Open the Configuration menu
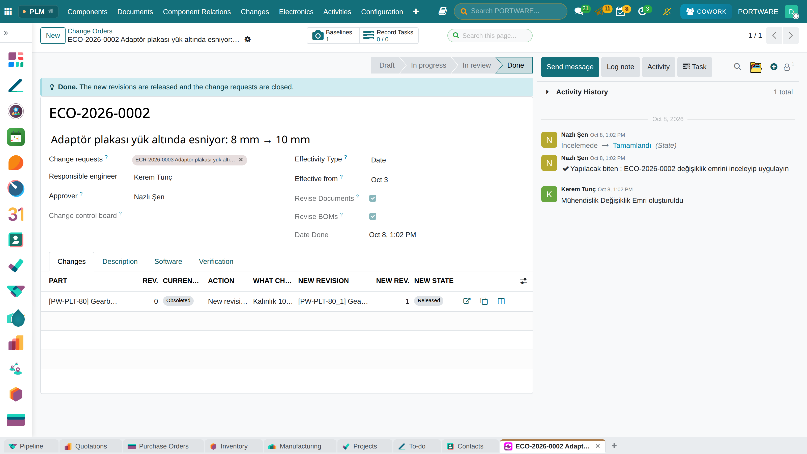 click(x=382, y=12)
